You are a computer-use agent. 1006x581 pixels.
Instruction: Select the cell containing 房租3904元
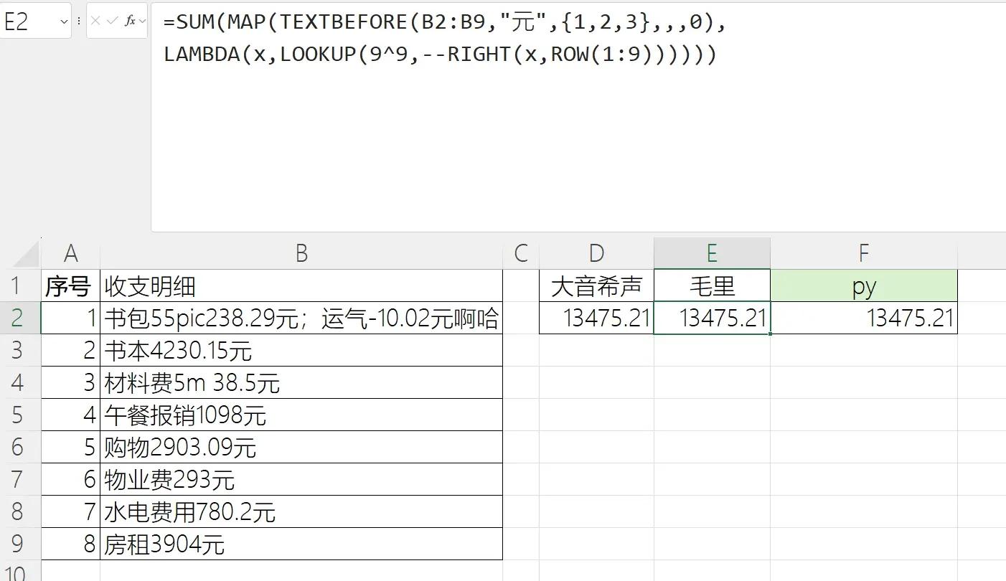(301, 544)
